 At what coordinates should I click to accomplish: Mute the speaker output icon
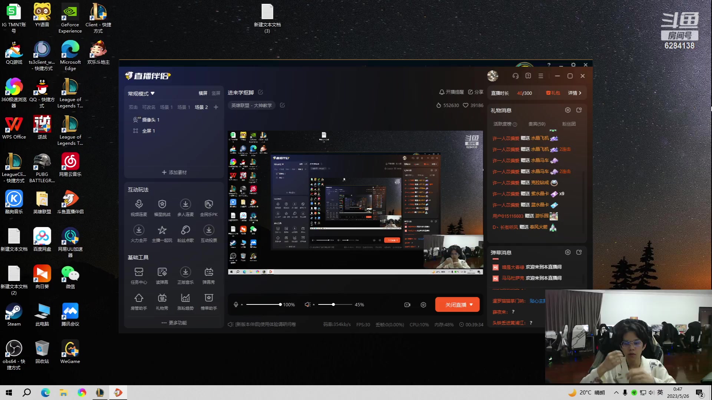click(x=307, y=304)
